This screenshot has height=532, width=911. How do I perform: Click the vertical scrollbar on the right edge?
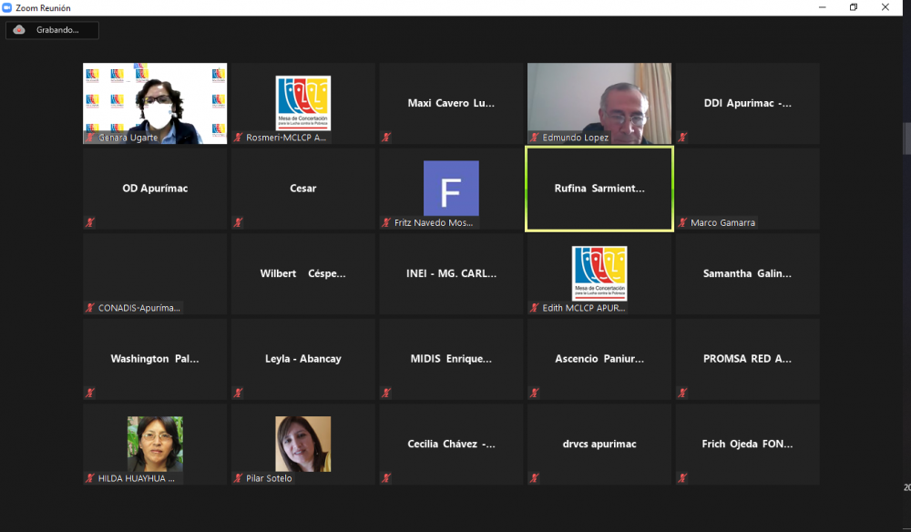906,137
